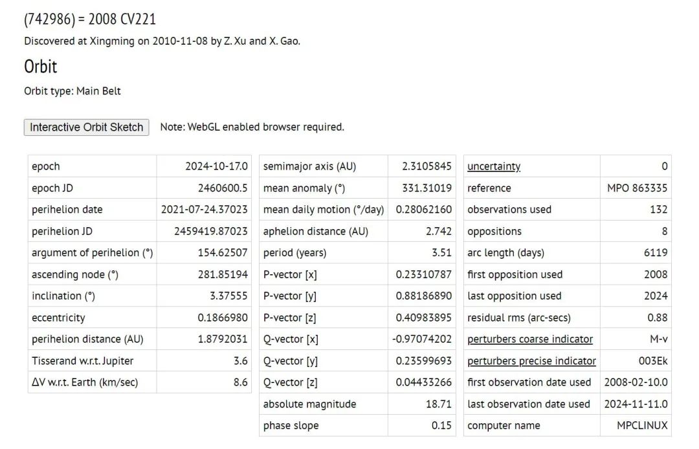Click the absolute magnitude value 18.71
Viewport: 699px width, 449px height.
(438, 404)
